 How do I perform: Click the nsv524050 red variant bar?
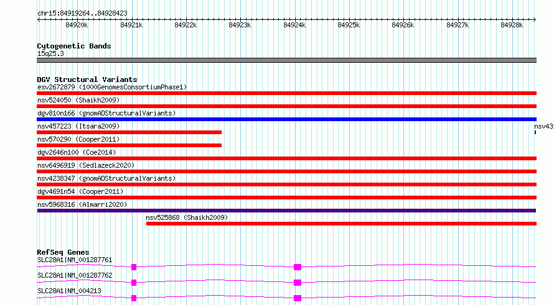click(x=286, y=106)
